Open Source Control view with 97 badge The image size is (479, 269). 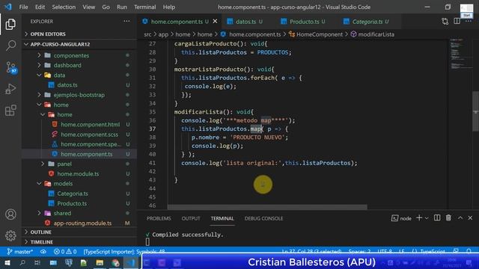[11, 67]
